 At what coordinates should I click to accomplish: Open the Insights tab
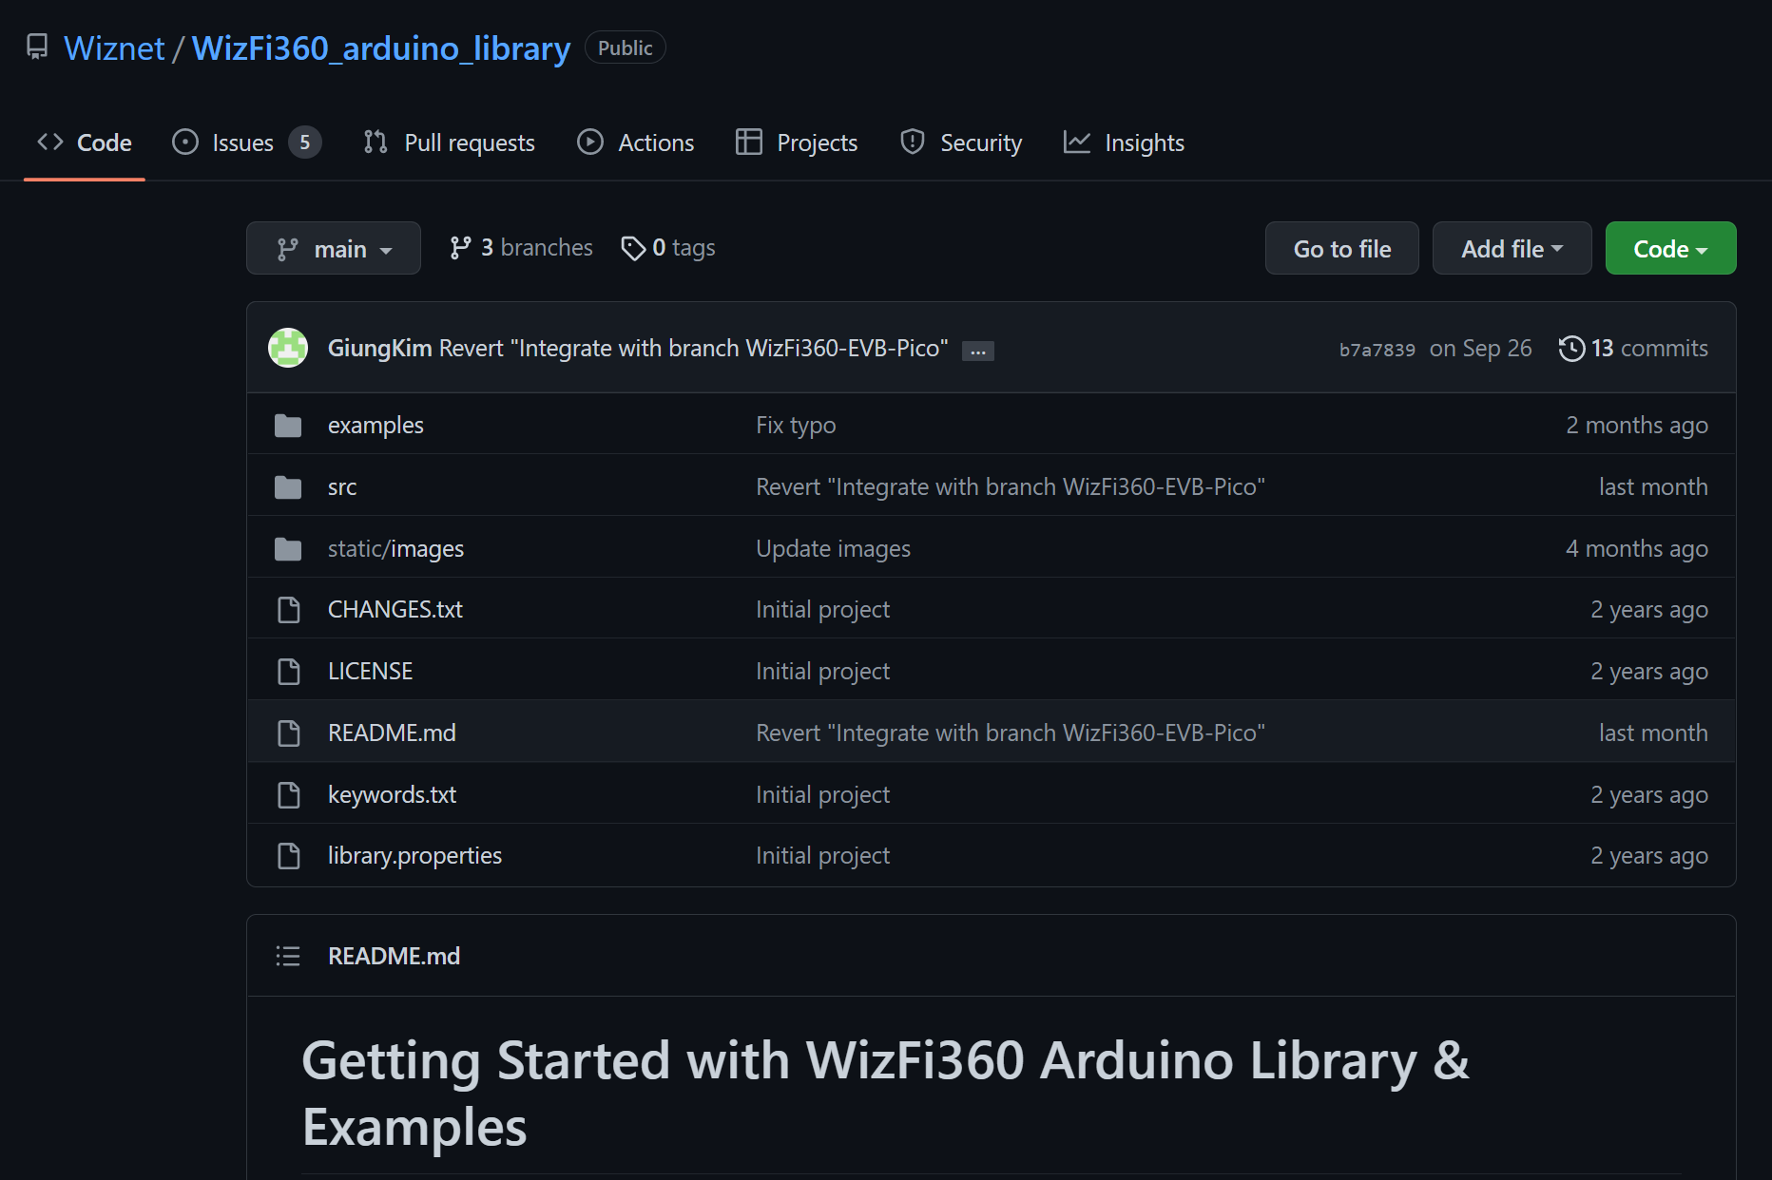[1124, 143]
